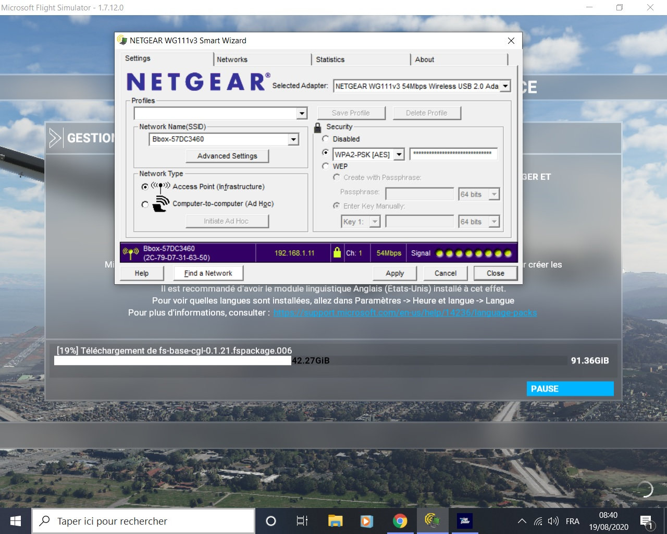This screenshot has width=667, height=534.
Task: Click the Close button in the wizard
Action: 496,273
